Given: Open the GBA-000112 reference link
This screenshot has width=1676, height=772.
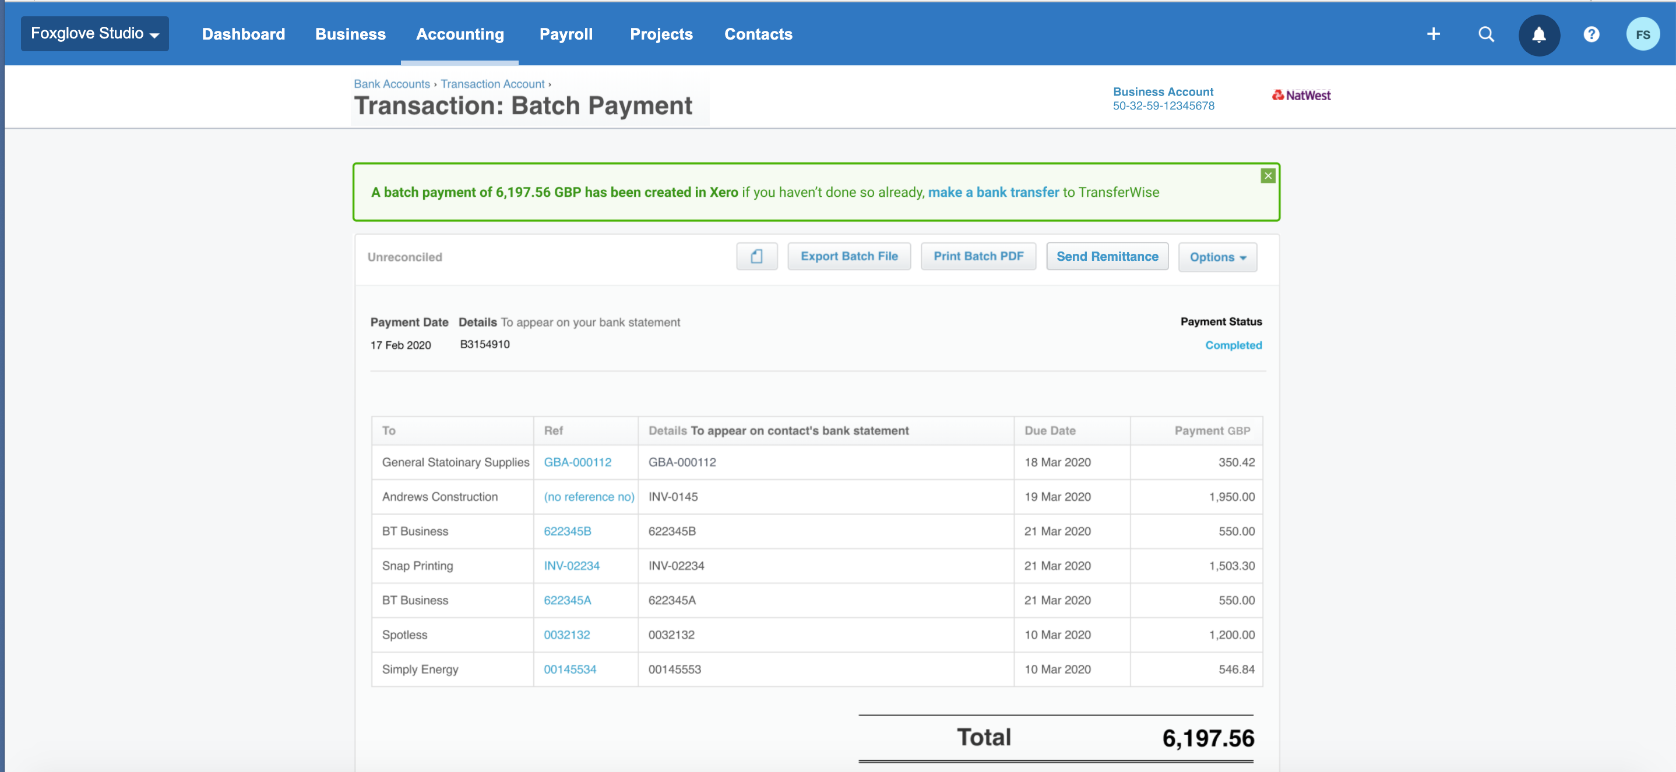Looking at the screenshot, I should coord(577,462).
